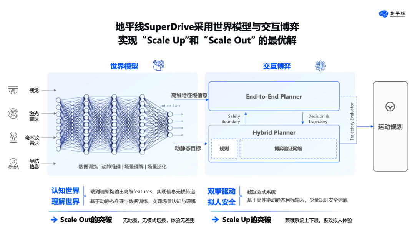Click the blue arrow before Scale Out的突破
415x233 pixels.
(x=54, y=220)
